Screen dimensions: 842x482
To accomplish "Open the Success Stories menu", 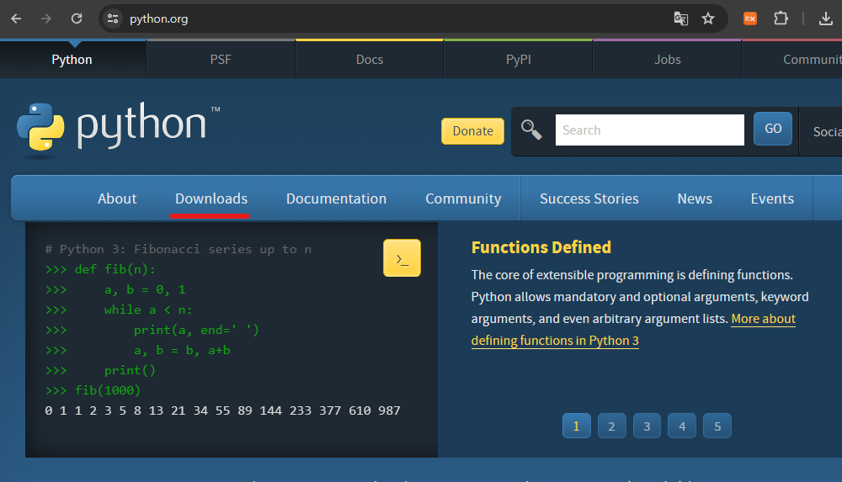I will 589,199.
